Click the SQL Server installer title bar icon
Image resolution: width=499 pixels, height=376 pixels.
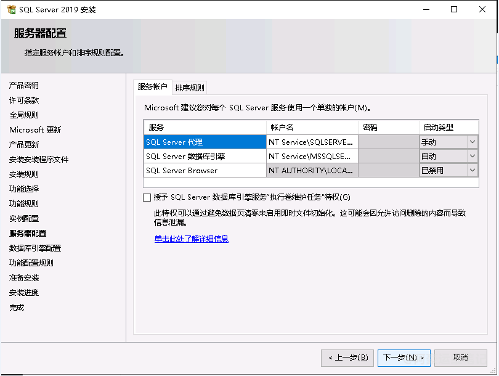(x=11, y=9)
